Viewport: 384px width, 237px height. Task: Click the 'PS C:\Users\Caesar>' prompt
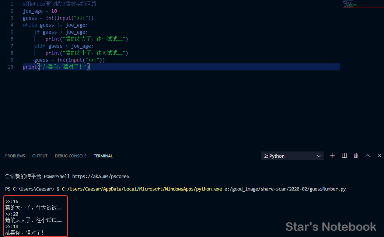[x=29, y=189]
